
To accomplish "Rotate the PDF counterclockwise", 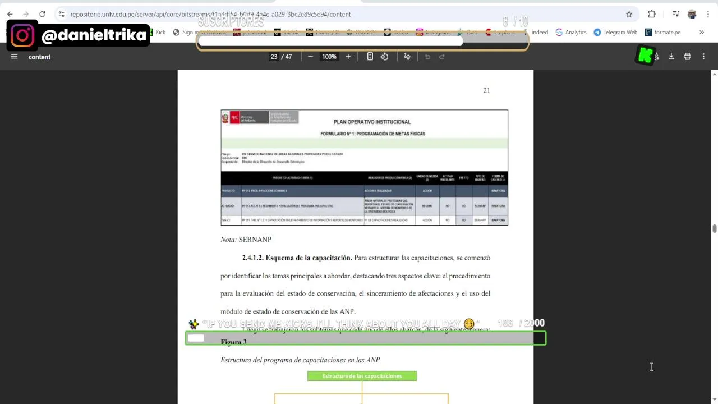I will (384, 57).
